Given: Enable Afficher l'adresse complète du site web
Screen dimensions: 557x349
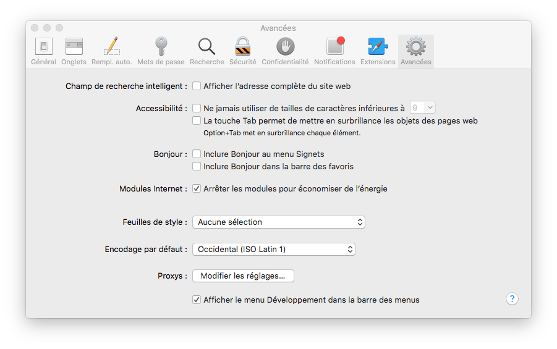Looking at the screenshot, I should click(x=197, y=86).
